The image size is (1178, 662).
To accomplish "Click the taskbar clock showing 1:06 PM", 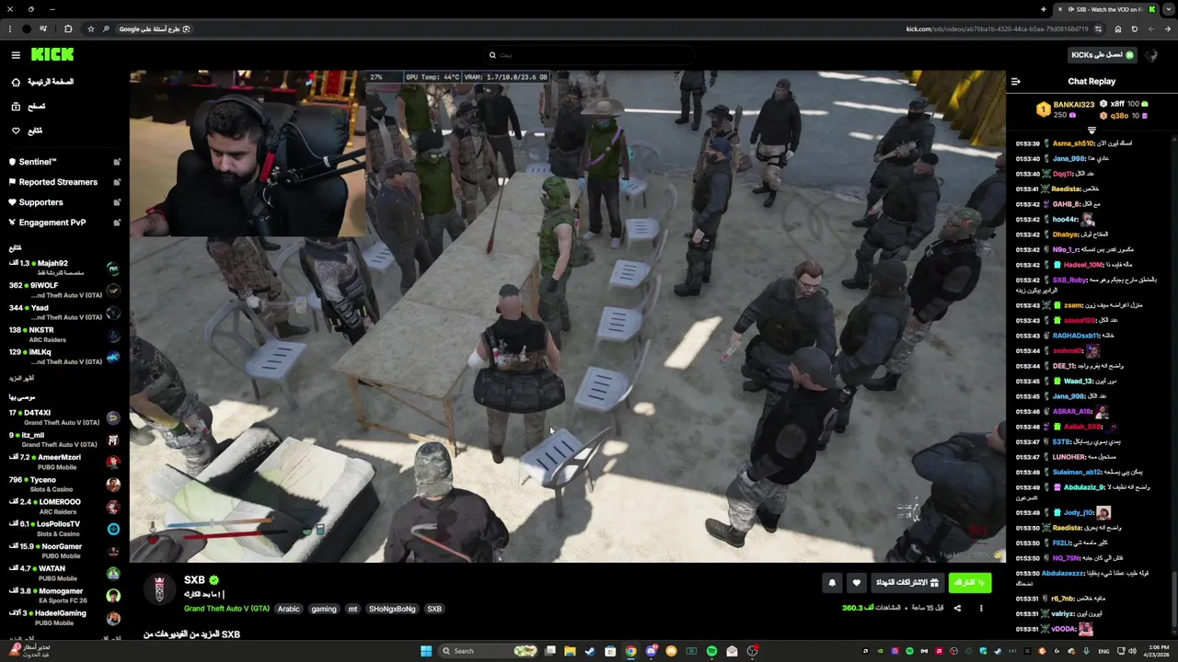I will point(1158,651).
